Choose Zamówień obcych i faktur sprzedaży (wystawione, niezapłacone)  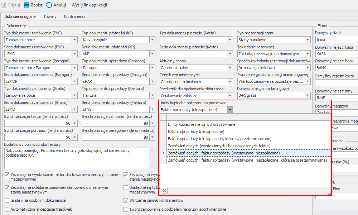224,153
